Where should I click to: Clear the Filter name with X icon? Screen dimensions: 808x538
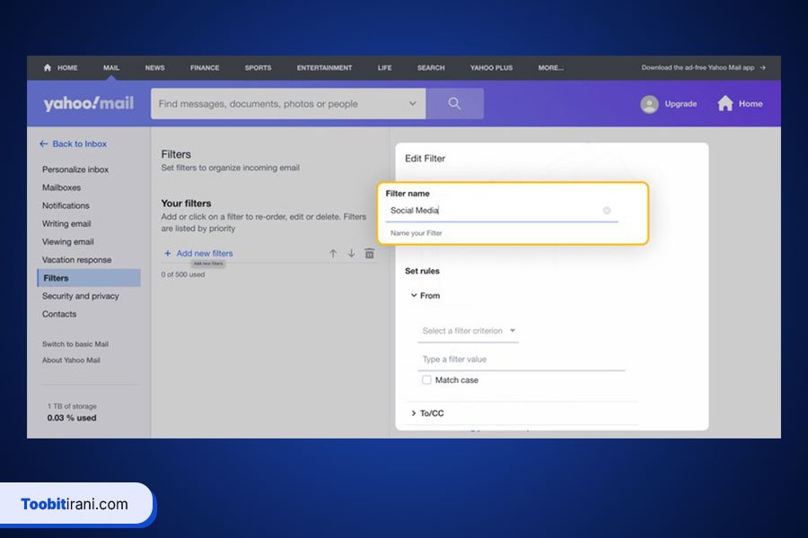[607, 211]
